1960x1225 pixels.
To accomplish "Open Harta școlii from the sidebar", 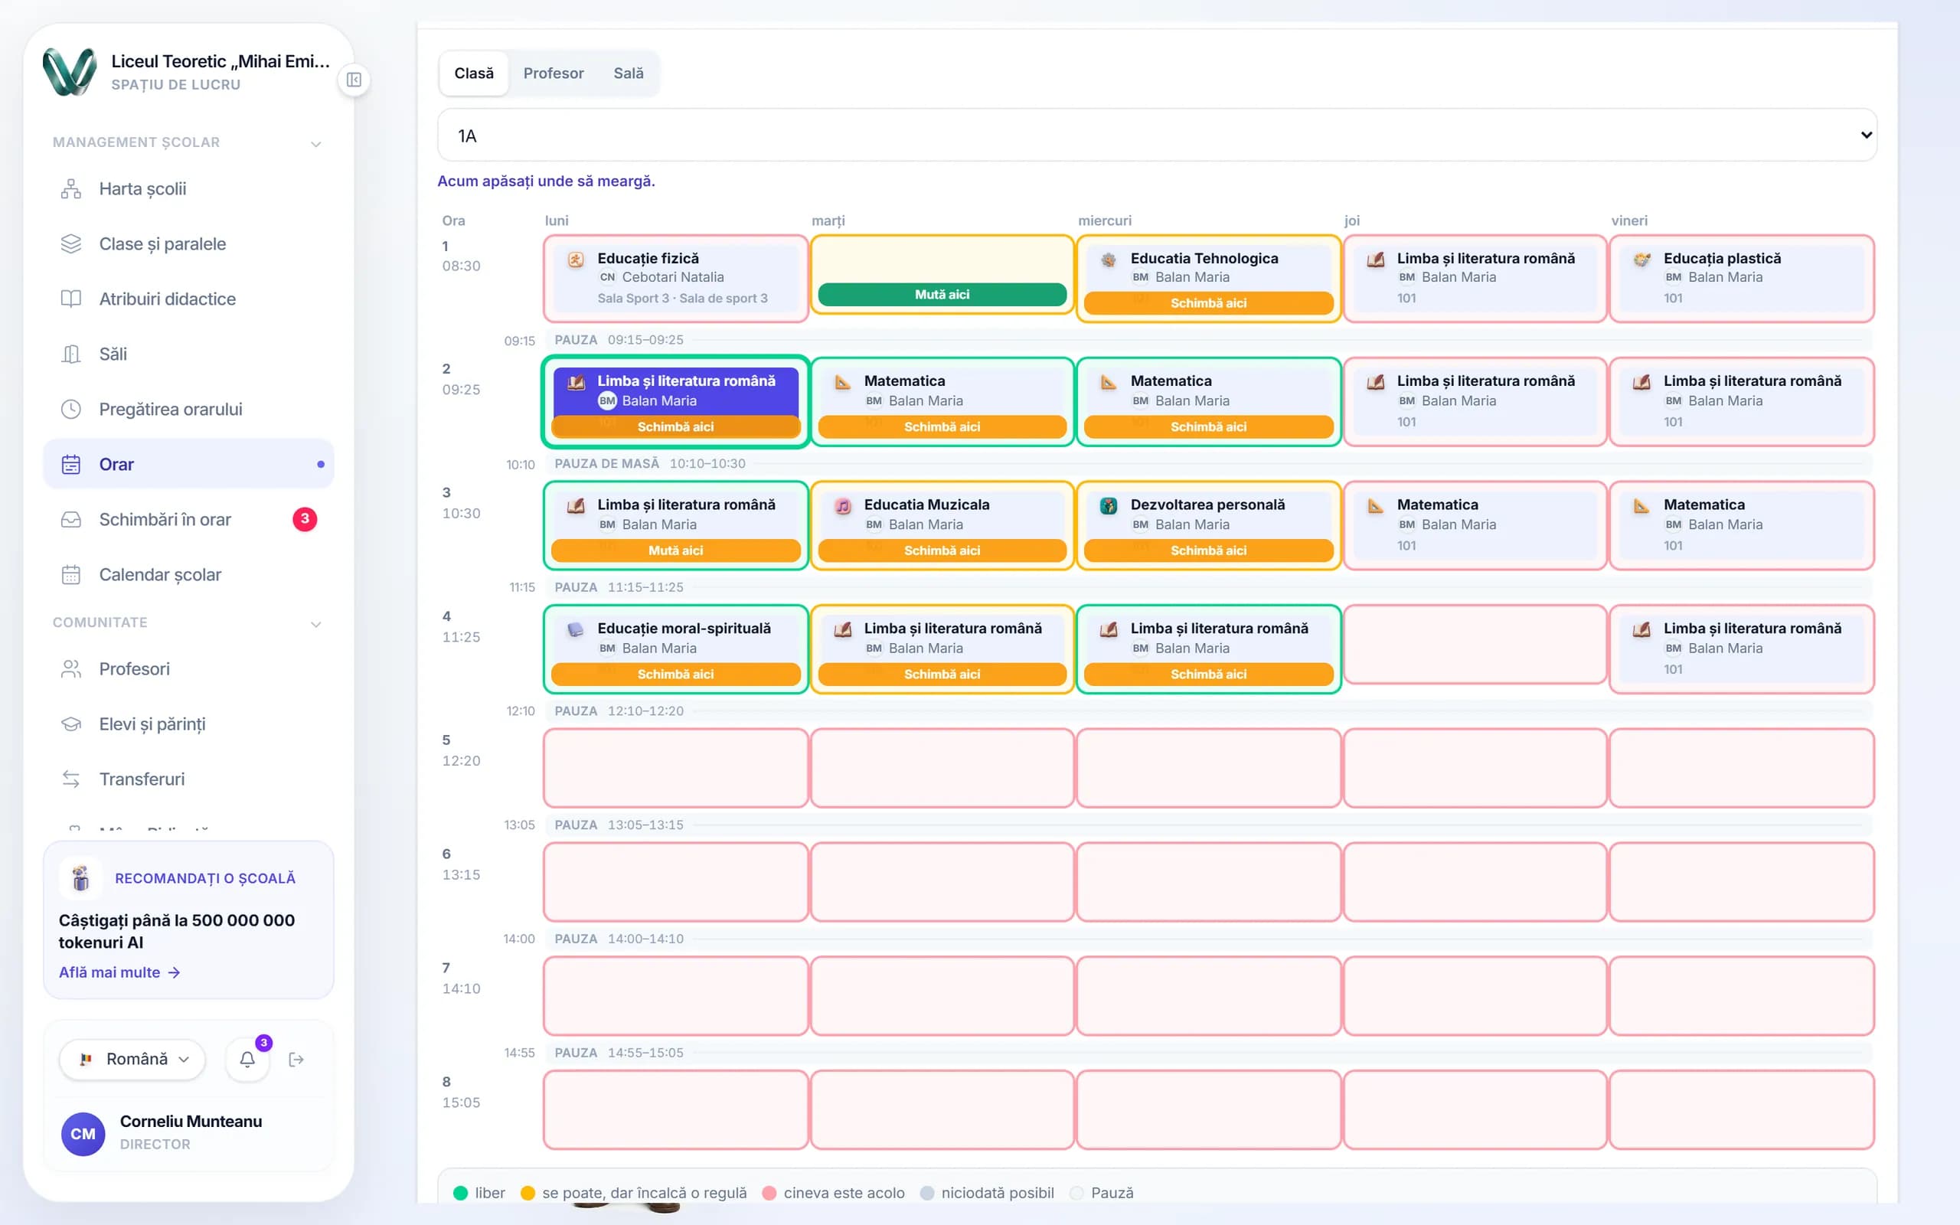I will [188, 189].
